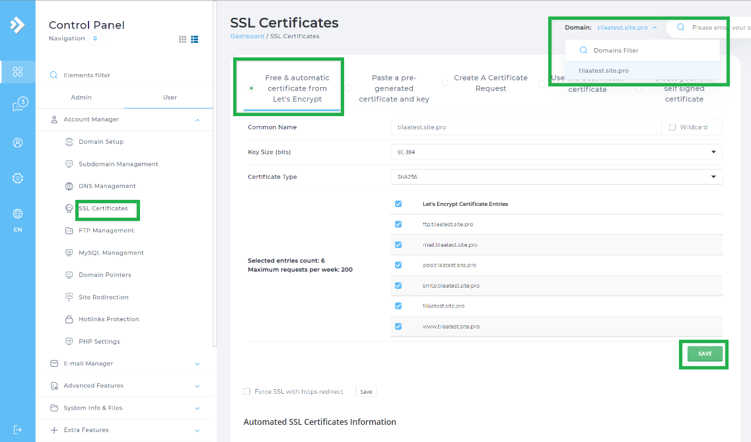
Task: Click the Domain Setup icon
Action: (69, 142)
